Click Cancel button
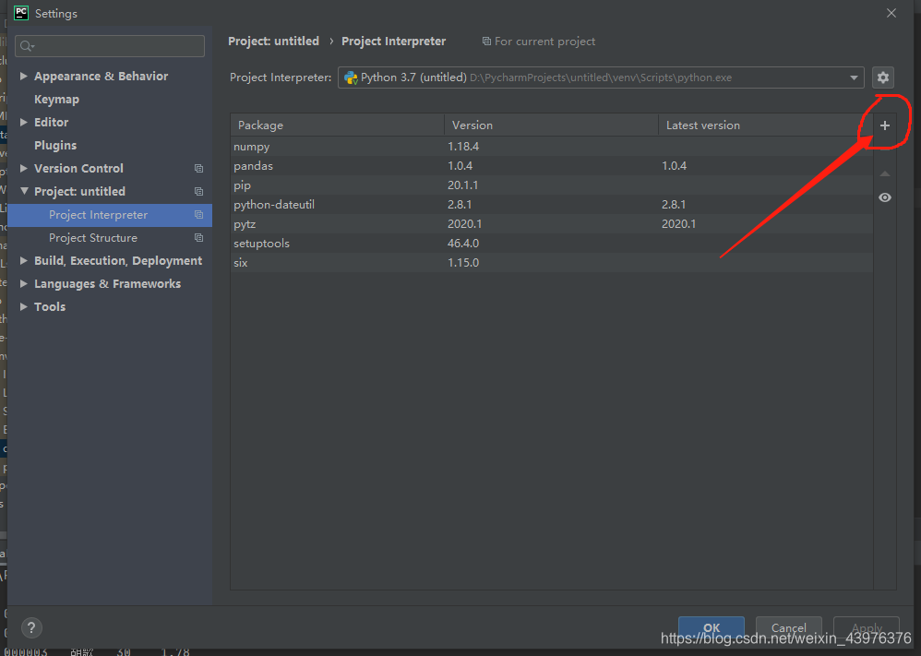The image size is (921, 656). pos(788,627)
